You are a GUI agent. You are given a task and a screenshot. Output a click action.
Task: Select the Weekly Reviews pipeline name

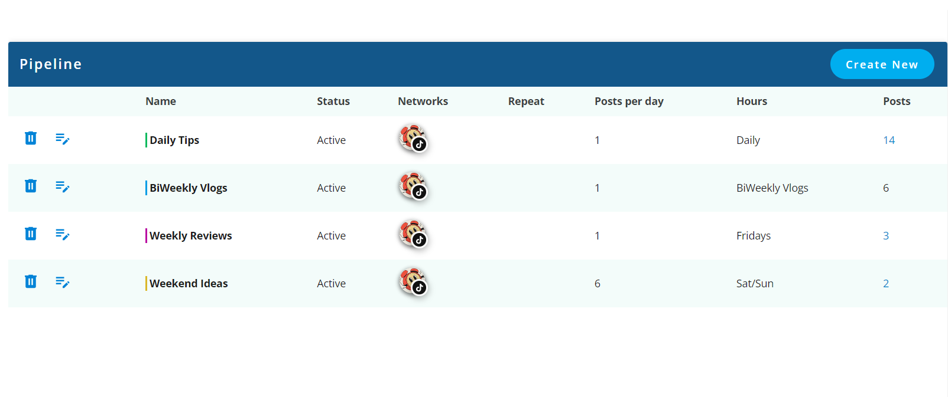[x=190, y=236]
